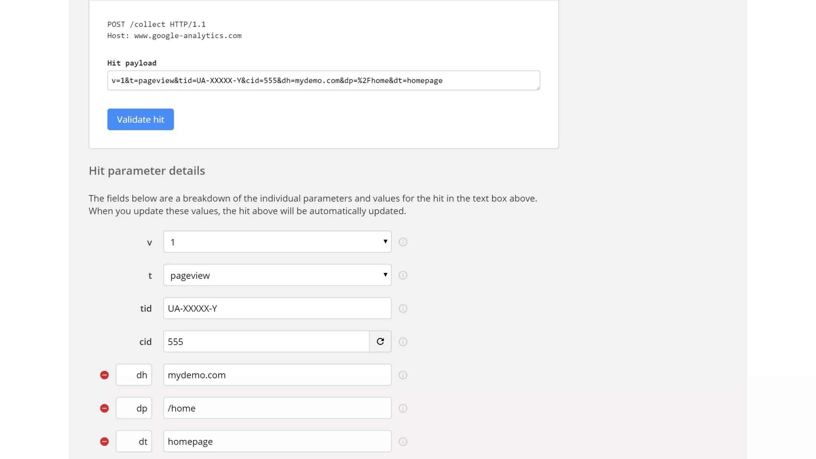Generate random cid with refresh icon

(x=380, y=341)
